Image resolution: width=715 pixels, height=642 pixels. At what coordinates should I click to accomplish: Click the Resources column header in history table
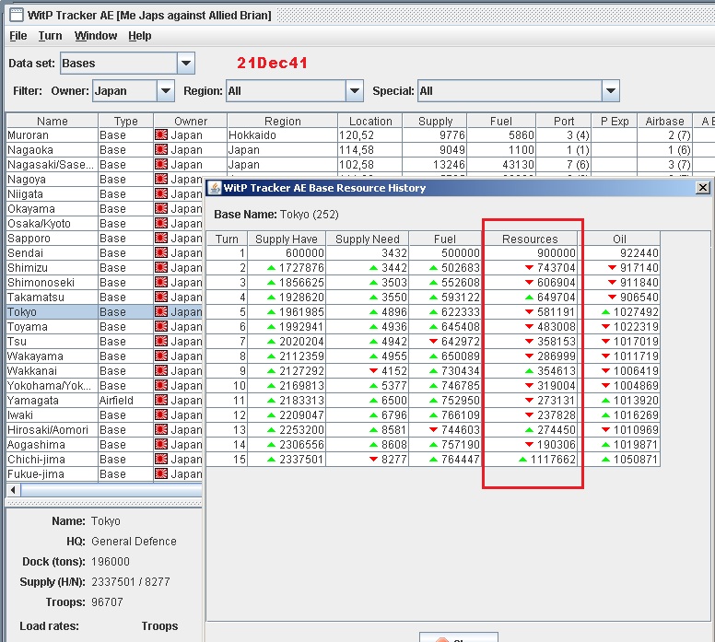[x=530, y=239]
